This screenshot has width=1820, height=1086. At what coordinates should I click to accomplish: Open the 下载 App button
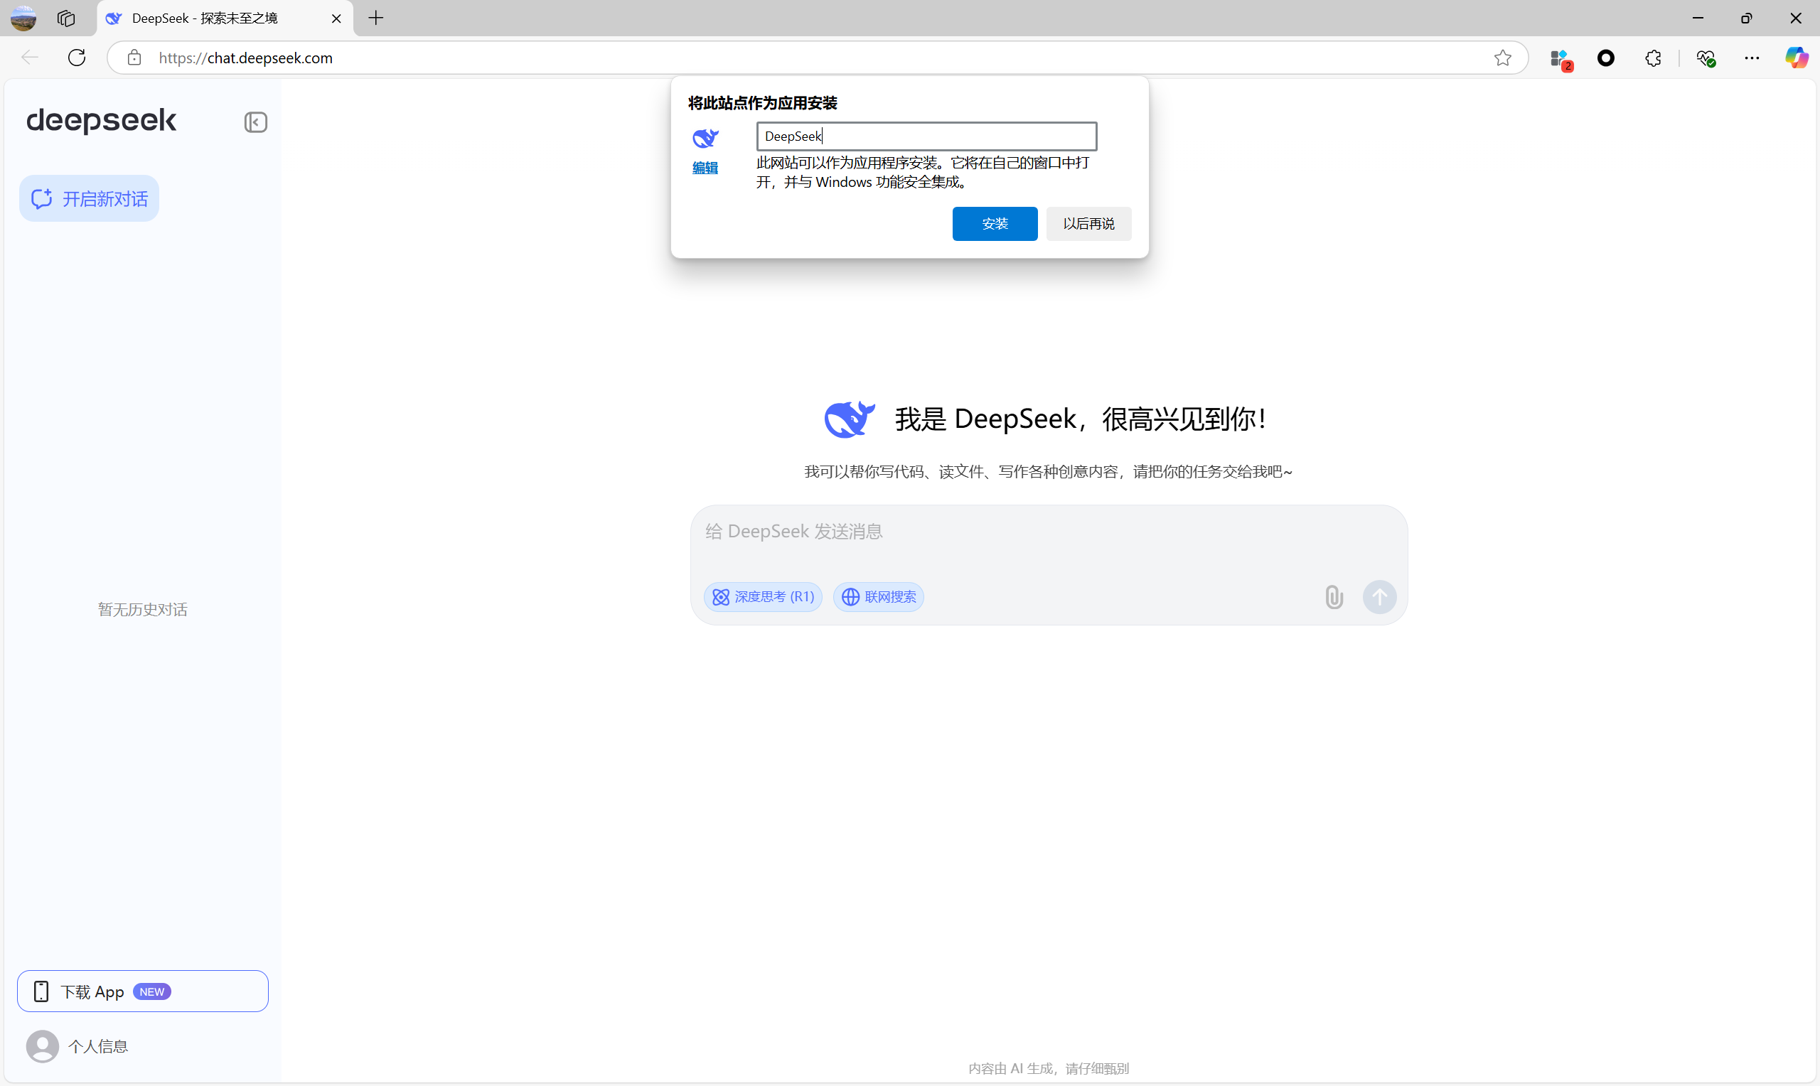(x=143, y=991)
